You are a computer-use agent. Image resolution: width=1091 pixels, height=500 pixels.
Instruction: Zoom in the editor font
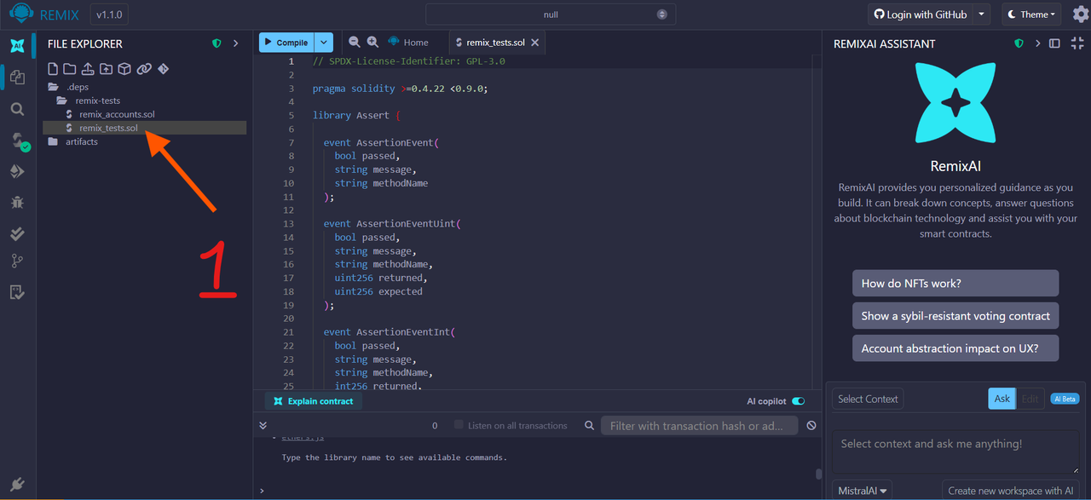(372, 42)
